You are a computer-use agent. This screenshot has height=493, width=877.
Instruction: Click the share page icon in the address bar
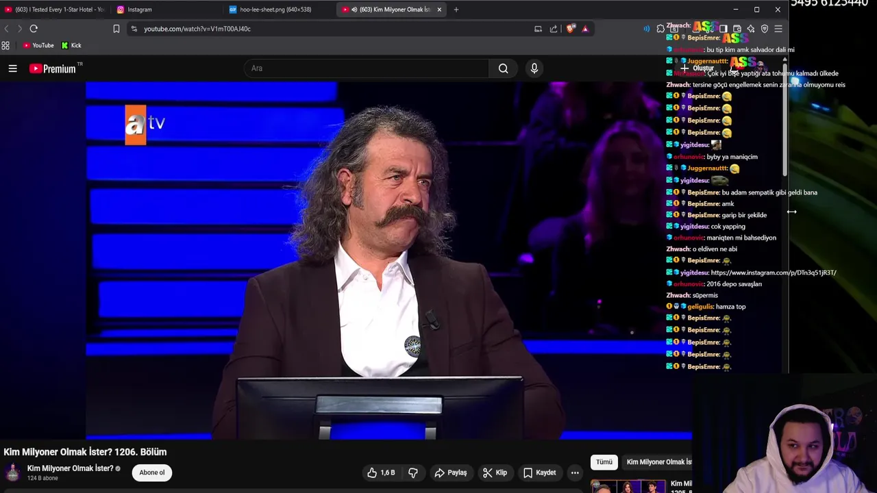(x=554, y=29)
